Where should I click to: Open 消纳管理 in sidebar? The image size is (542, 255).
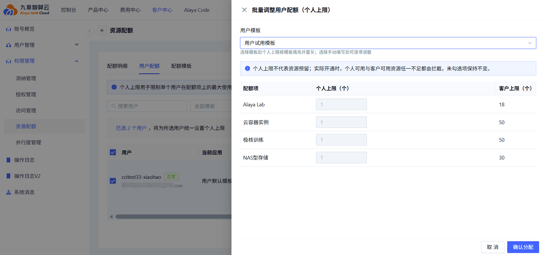coord(26,78)
